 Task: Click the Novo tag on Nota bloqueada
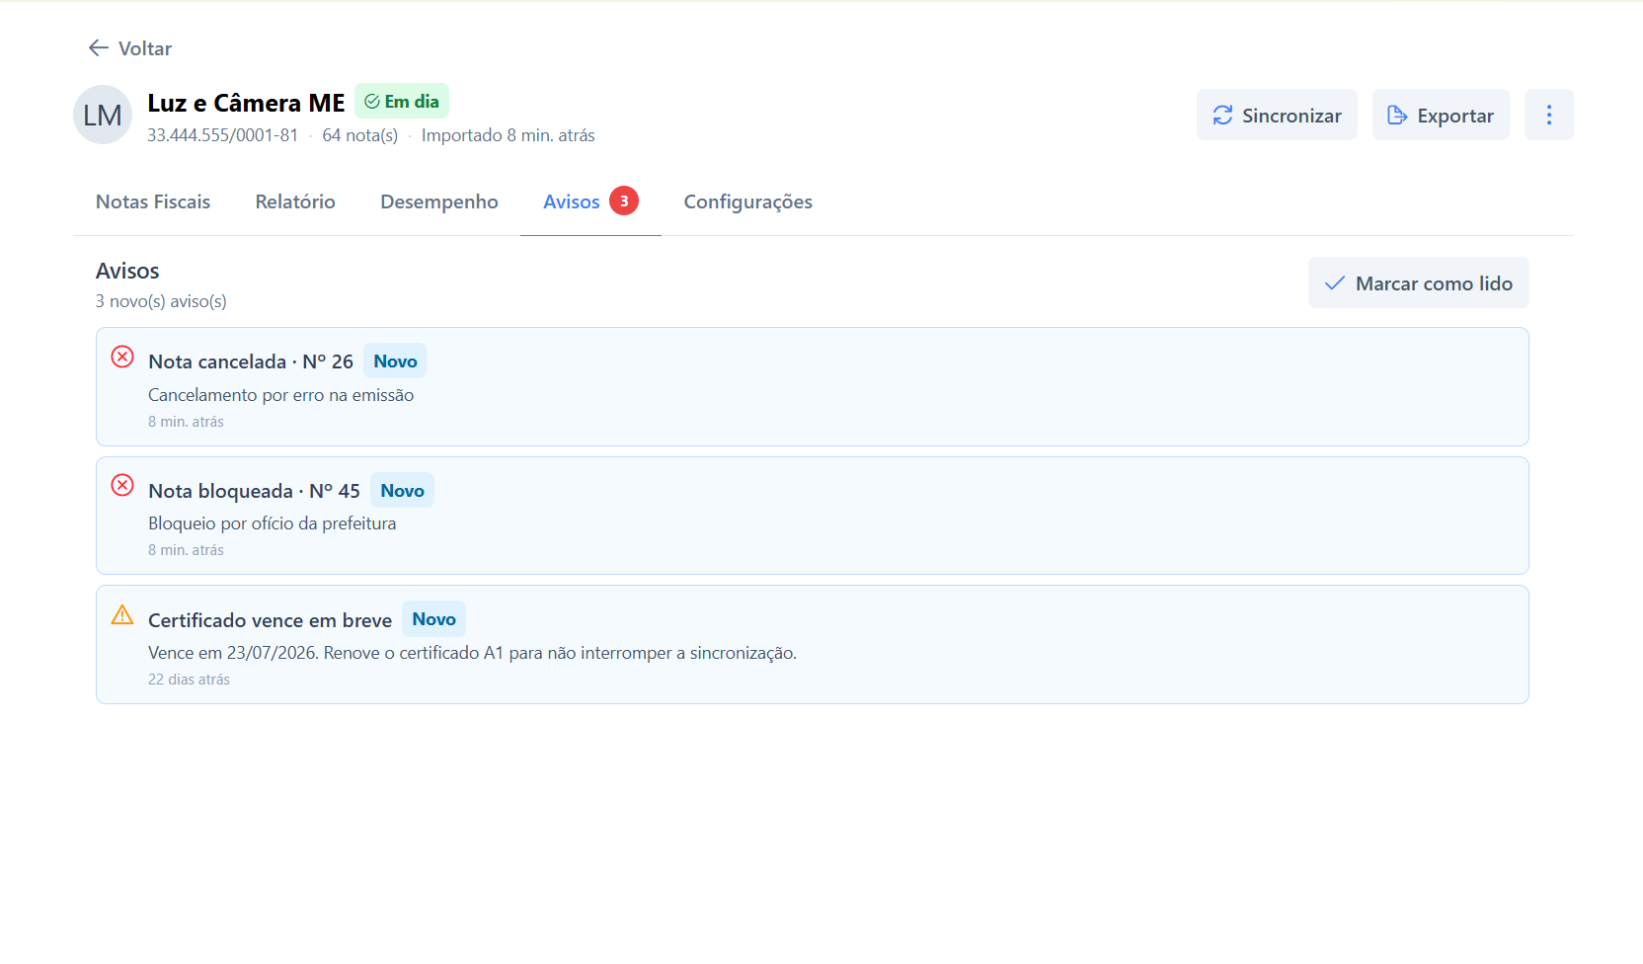pyautogui.click(x=402, y=490)
